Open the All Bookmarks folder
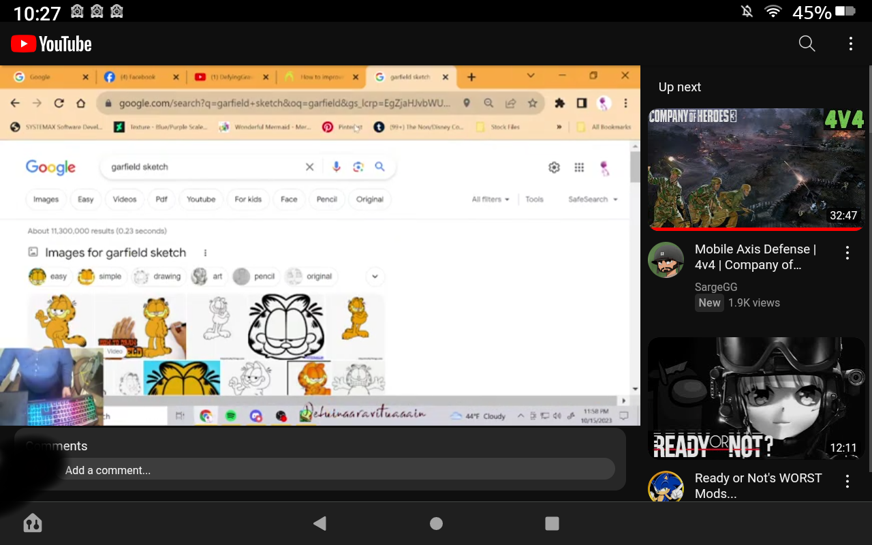The width and height of the screenshot is (872, 545). 604,127
